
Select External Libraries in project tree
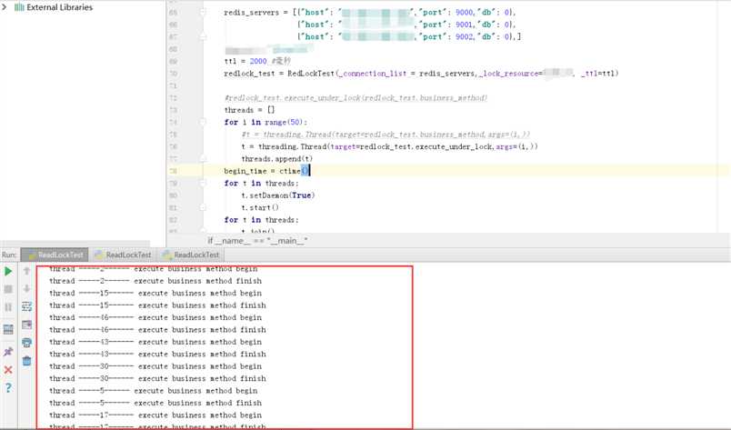(x=59, y=7)
